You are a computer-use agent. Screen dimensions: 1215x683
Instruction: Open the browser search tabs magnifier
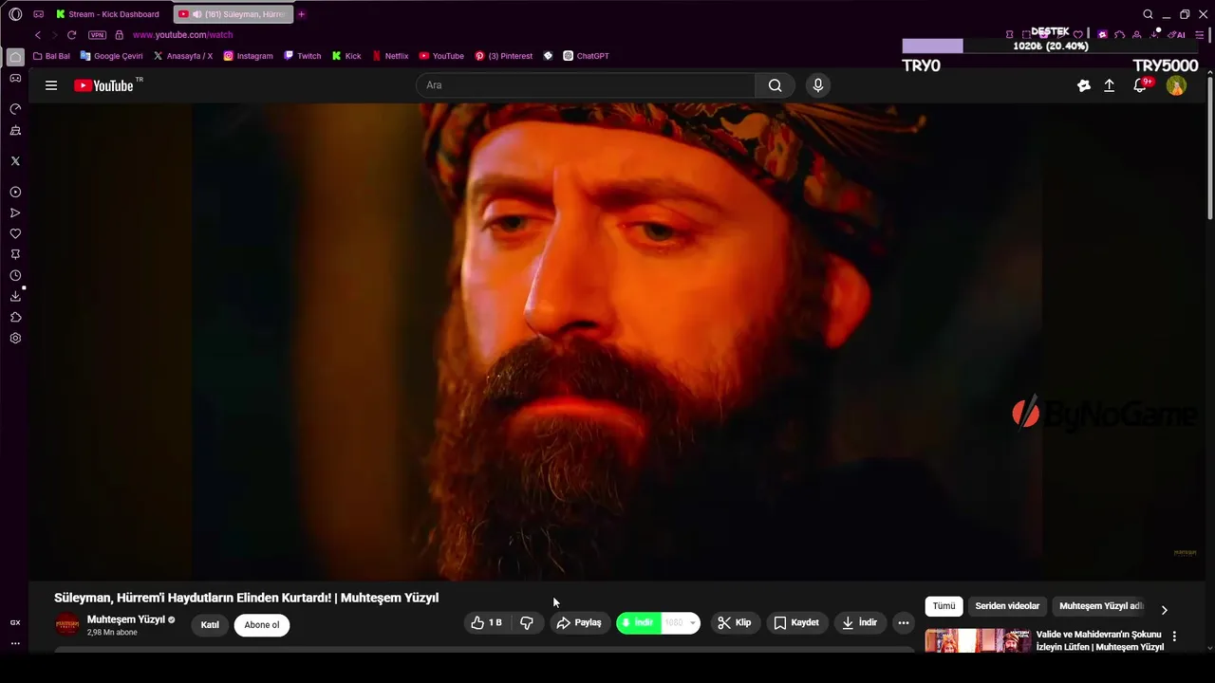pos(1148,14)
